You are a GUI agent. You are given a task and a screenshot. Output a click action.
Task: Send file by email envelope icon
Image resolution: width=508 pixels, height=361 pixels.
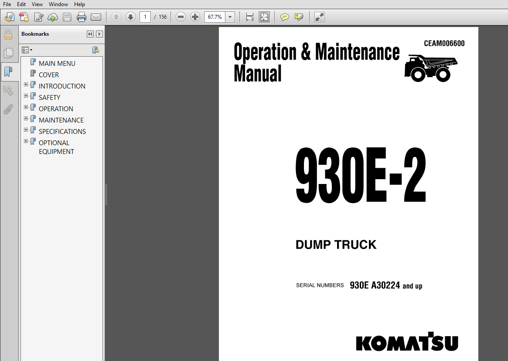pos(96,17)
